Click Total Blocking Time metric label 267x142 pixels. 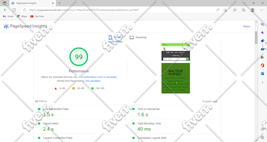(149, 124)
